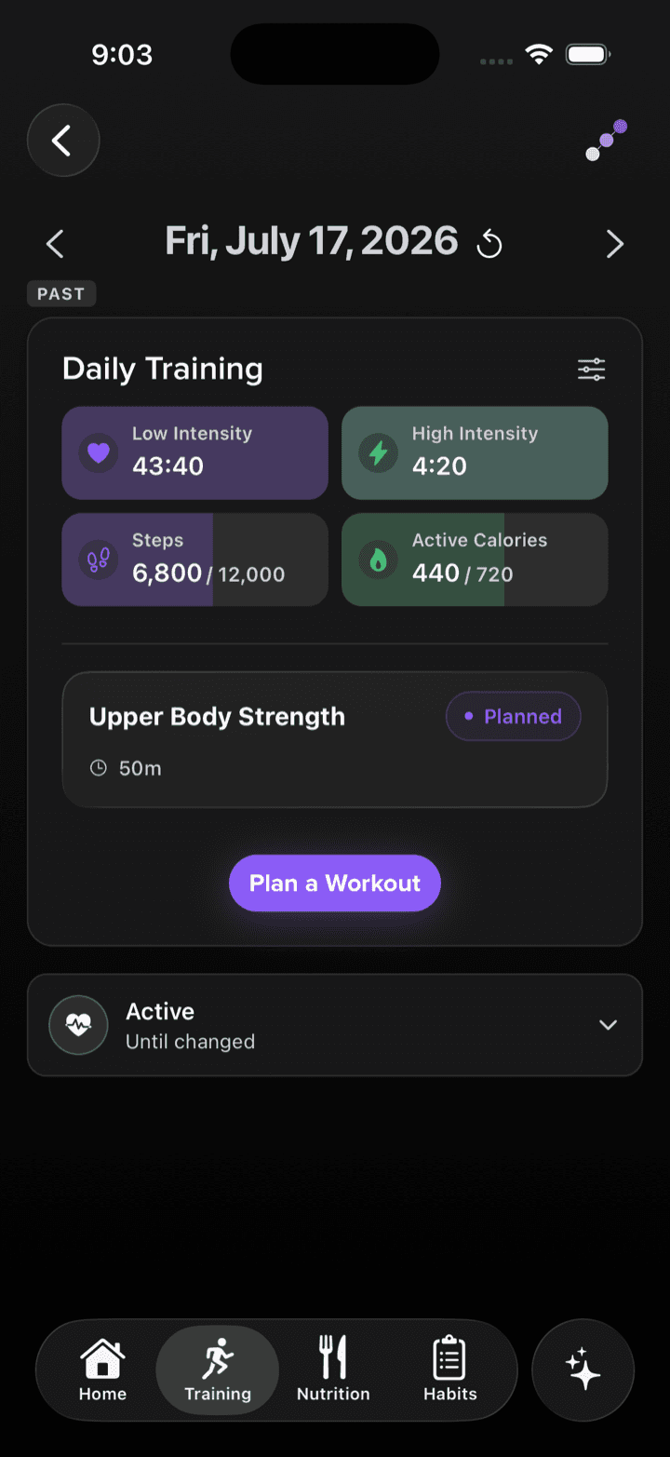Expand the Active status chevron
670x1457 pixels.
click(x=608, y=1025)
